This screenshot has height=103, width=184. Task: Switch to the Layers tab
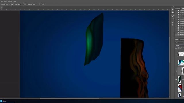coord(177,40)
